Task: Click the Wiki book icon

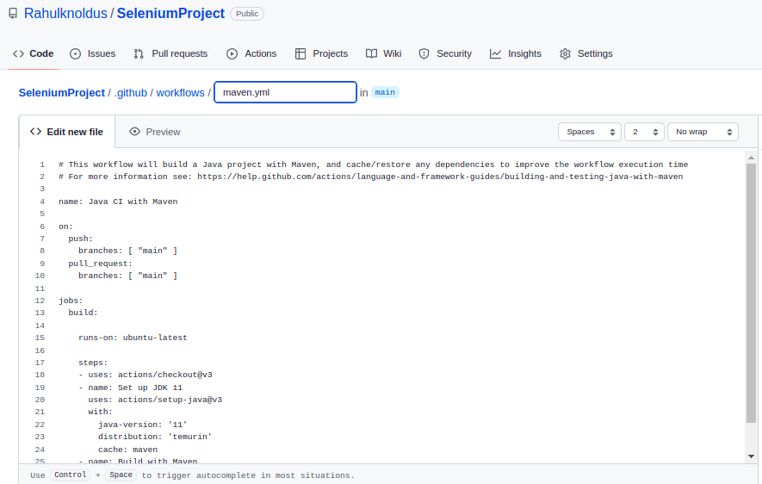Action: coord(371,53)
